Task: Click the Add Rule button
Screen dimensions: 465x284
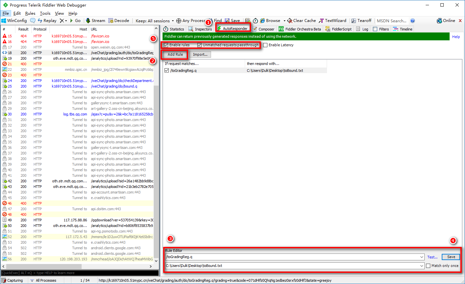Action: point(175,54)
